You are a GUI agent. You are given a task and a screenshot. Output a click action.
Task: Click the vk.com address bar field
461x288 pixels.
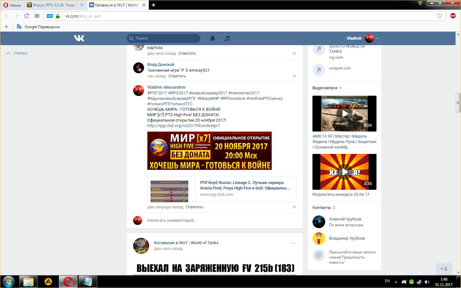[x=245, y=16]
